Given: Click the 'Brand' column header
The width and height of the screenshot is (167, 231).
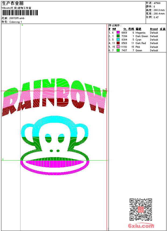Looking at the screenshot, I should pyautogui.click(x=154, y=29).
